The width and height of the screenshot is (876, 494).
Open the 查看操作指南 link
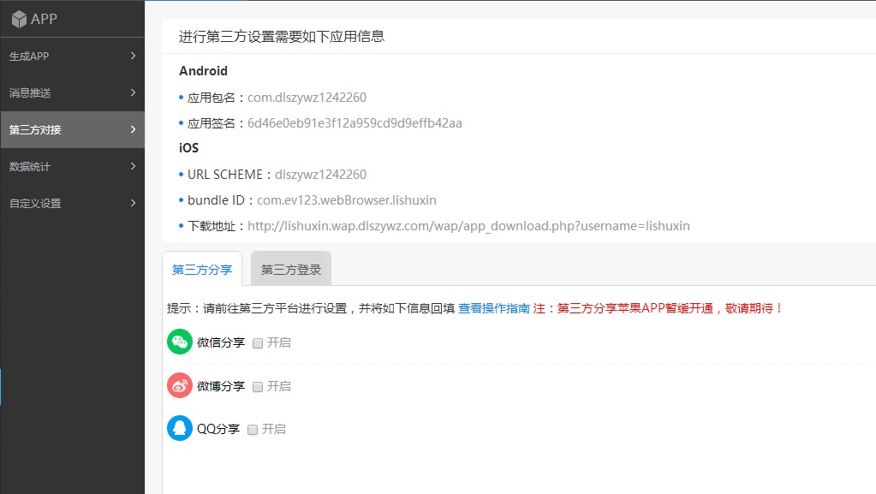pyautogui.click(x=494, y=308)
